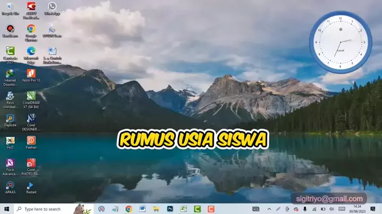This screenshot has height=214, width=382.
Task: Open the Google Chrome desktop shortcut
Action: click(31, 29)
